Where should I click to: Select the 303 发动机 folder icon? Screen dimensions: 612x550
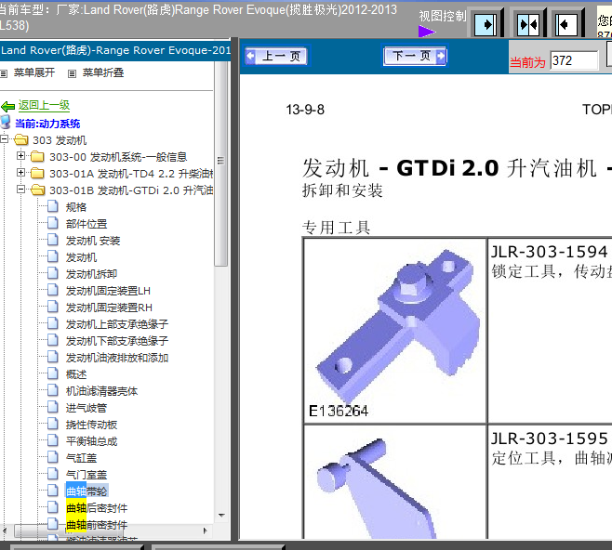point(21,139)
